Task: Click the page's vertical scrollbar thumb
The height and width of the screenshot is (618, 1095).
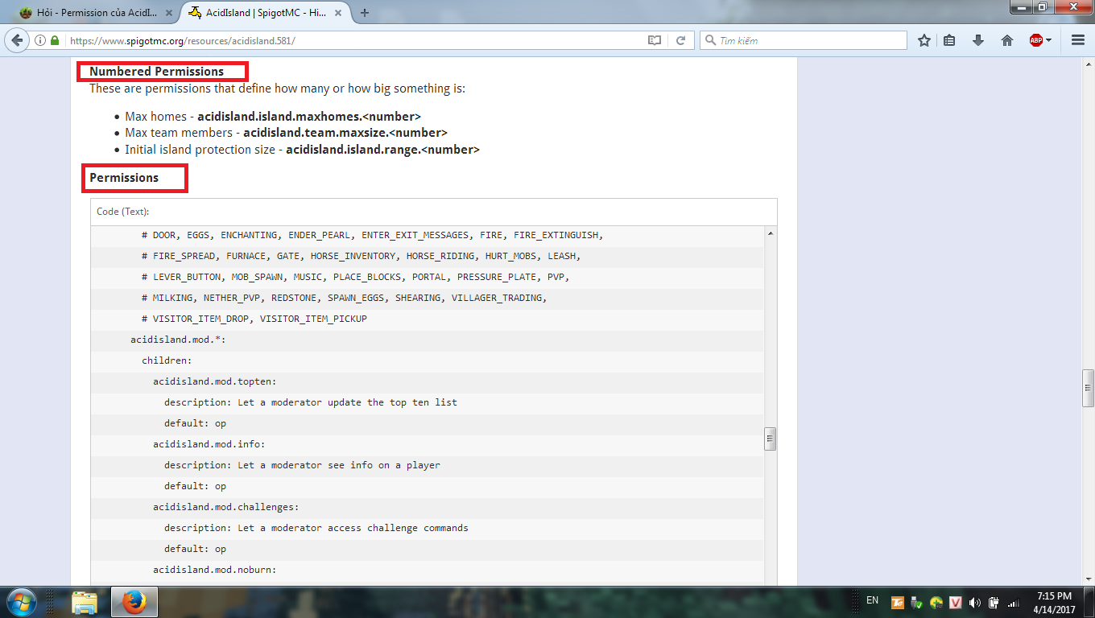Action: tap(1088, 389)
